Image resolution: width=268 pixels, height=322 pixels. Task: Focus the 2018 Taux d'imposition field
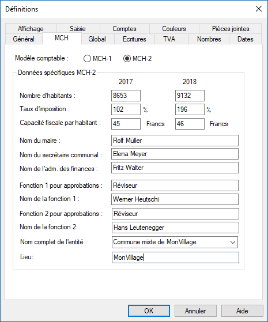point(190,109)
